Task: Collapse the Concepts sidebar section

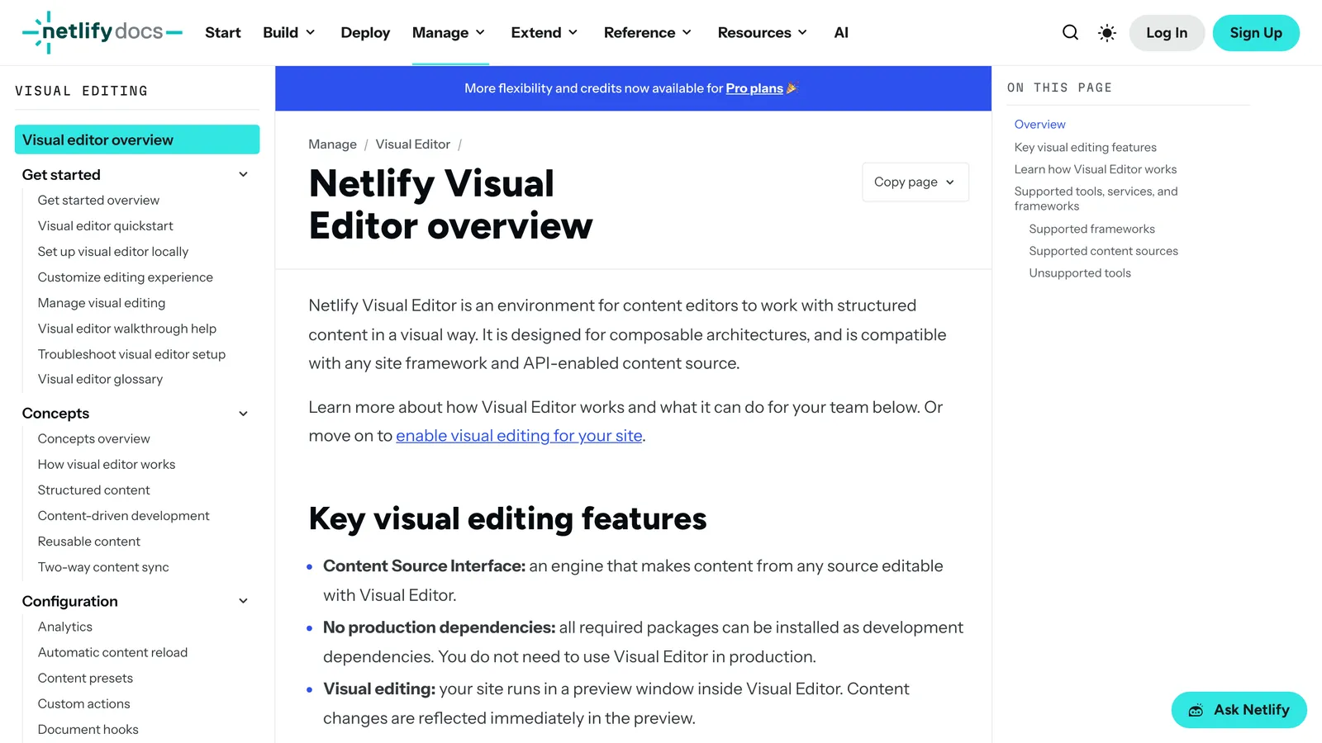Action: [x=243, y=414]
